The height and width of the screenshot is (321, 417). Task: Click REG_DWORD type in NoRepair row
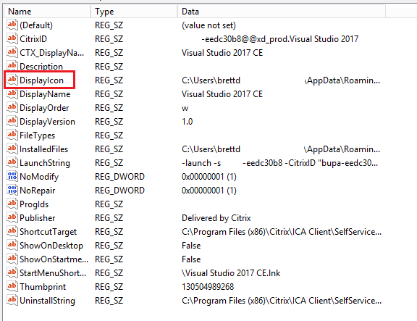(x=119, y=191)
